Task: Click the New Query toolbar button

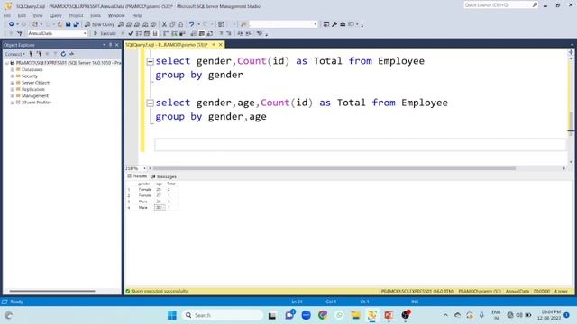Action: coord(99,24)
